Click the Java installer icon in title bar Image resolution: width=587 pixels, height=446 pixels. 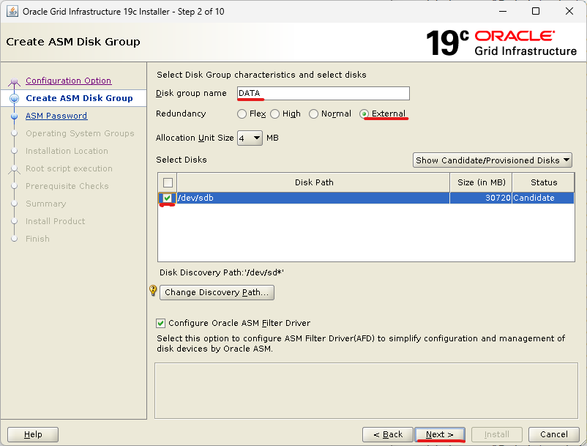pyautogui.click(x=12, y=12)
